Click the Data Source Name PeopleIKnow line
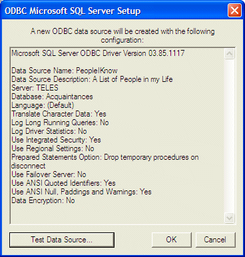Screen dimensions: 245x257 coord(65,71)
